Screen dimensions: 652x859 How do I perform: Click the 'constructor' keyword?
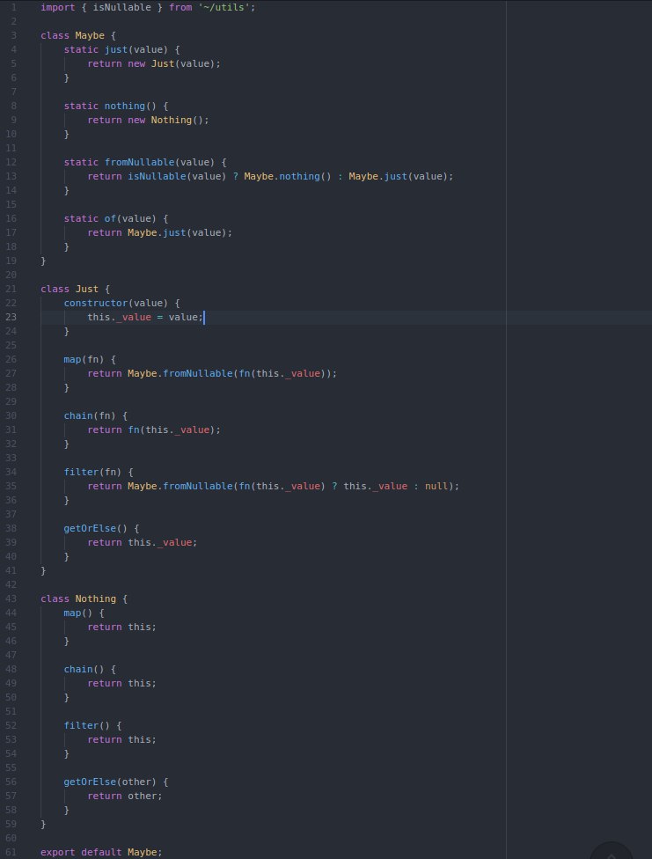96,303
